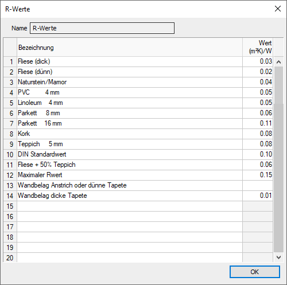Click the scrollbar up arrow
This screenshot has width=287, height=285.
pyautogui.click(x=278, y=62)
